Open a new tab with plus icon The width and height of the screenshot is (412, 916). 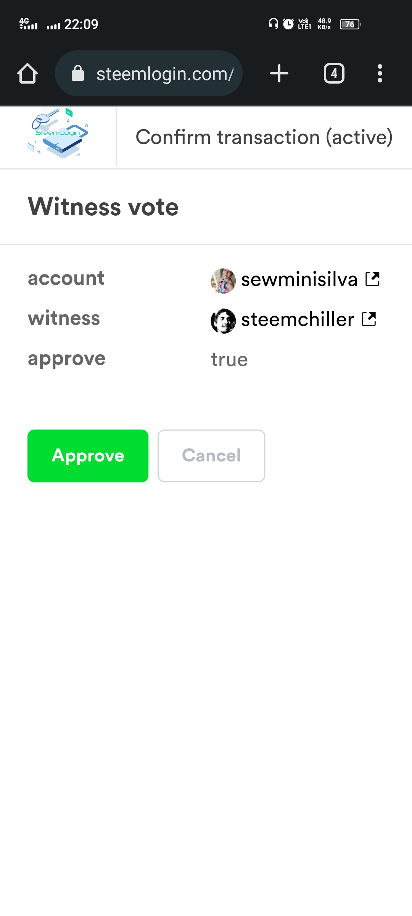[279, 73]
